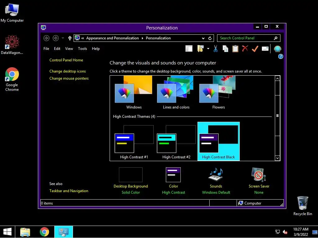This screenshot has height=238, width=318.
Task: Open Change desktop icons link
Action: (x=67, y=71)
